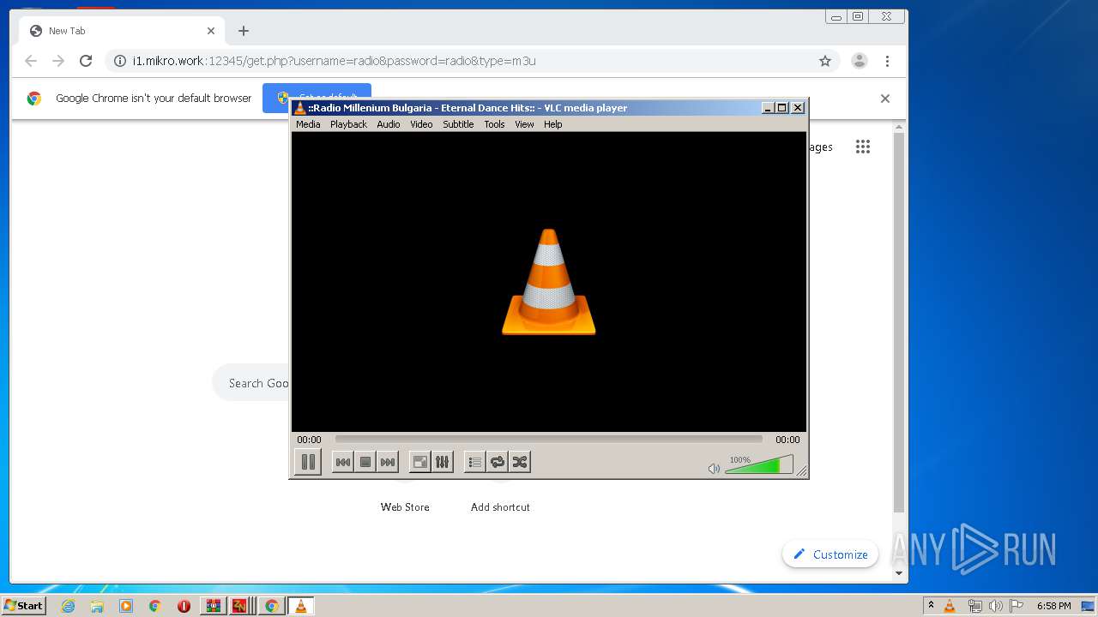Select the New Tab tab
This screenshot has width=1098, height=617.
pyautogui.click(x=120, y=31)
